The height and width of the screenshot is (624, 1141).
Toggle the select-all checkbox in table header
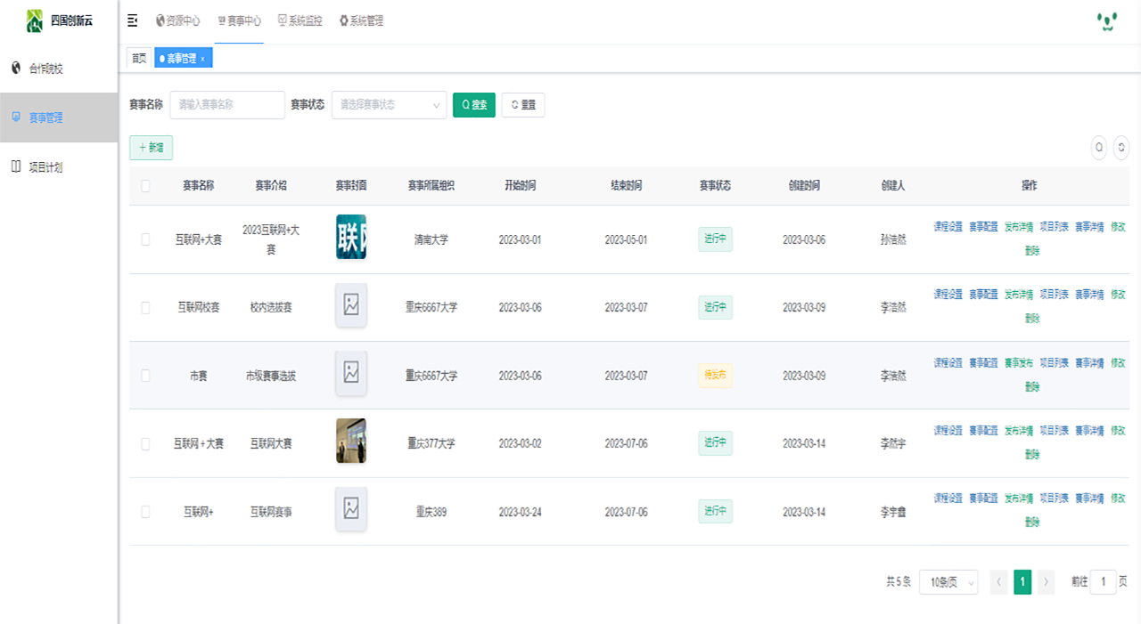click(x=145, y=186)
